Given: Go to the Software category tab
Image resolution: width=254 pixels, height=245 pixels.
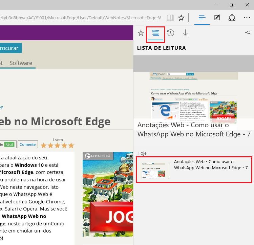Looking at the screenshot, I should point(21,63).
